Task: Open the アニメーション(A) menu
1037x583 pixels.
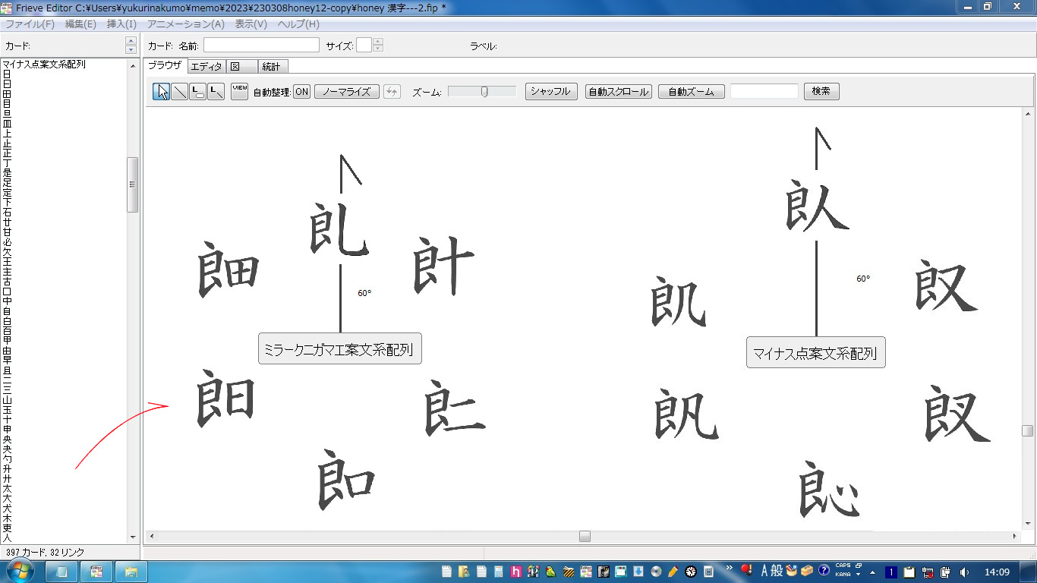Action: (x=186, y=24)
